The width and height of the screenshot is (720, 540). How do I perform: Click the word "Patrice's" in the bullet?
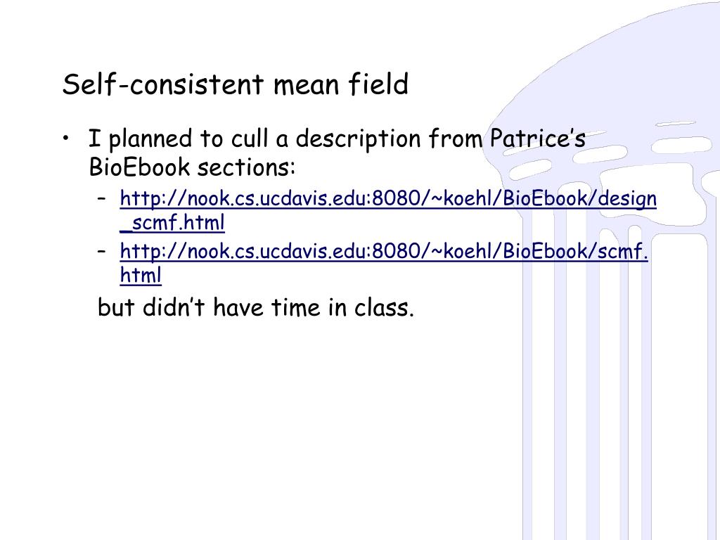(538, 138)
